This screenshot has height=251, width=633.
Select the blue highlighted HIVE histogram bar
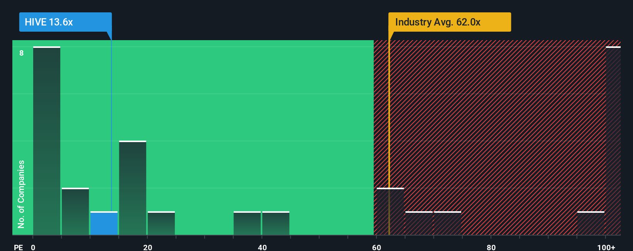[x=104, y=223]
